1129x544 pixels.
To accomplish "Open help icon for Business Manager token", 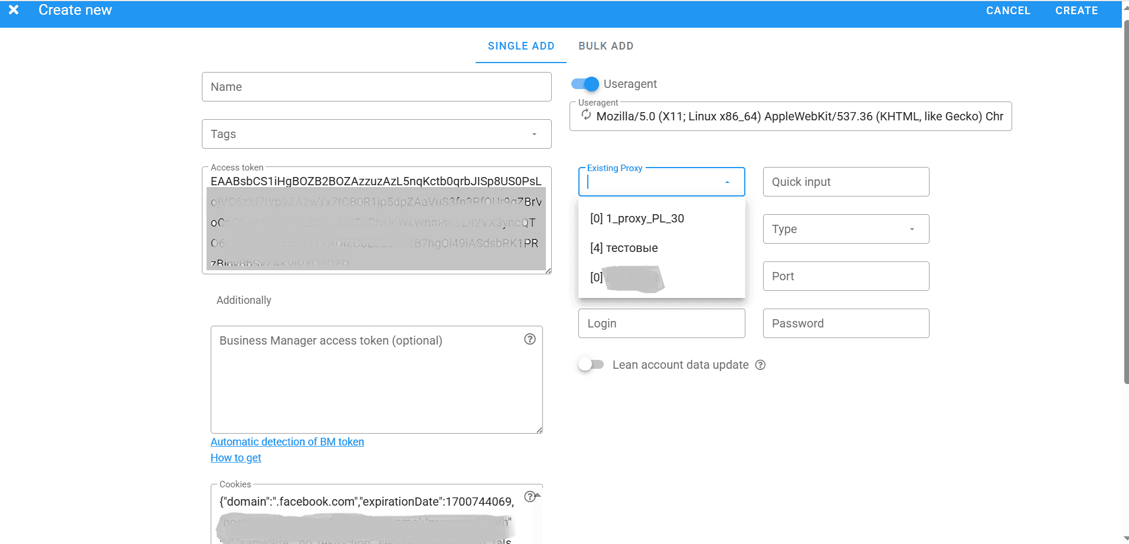I will point(529,339).
